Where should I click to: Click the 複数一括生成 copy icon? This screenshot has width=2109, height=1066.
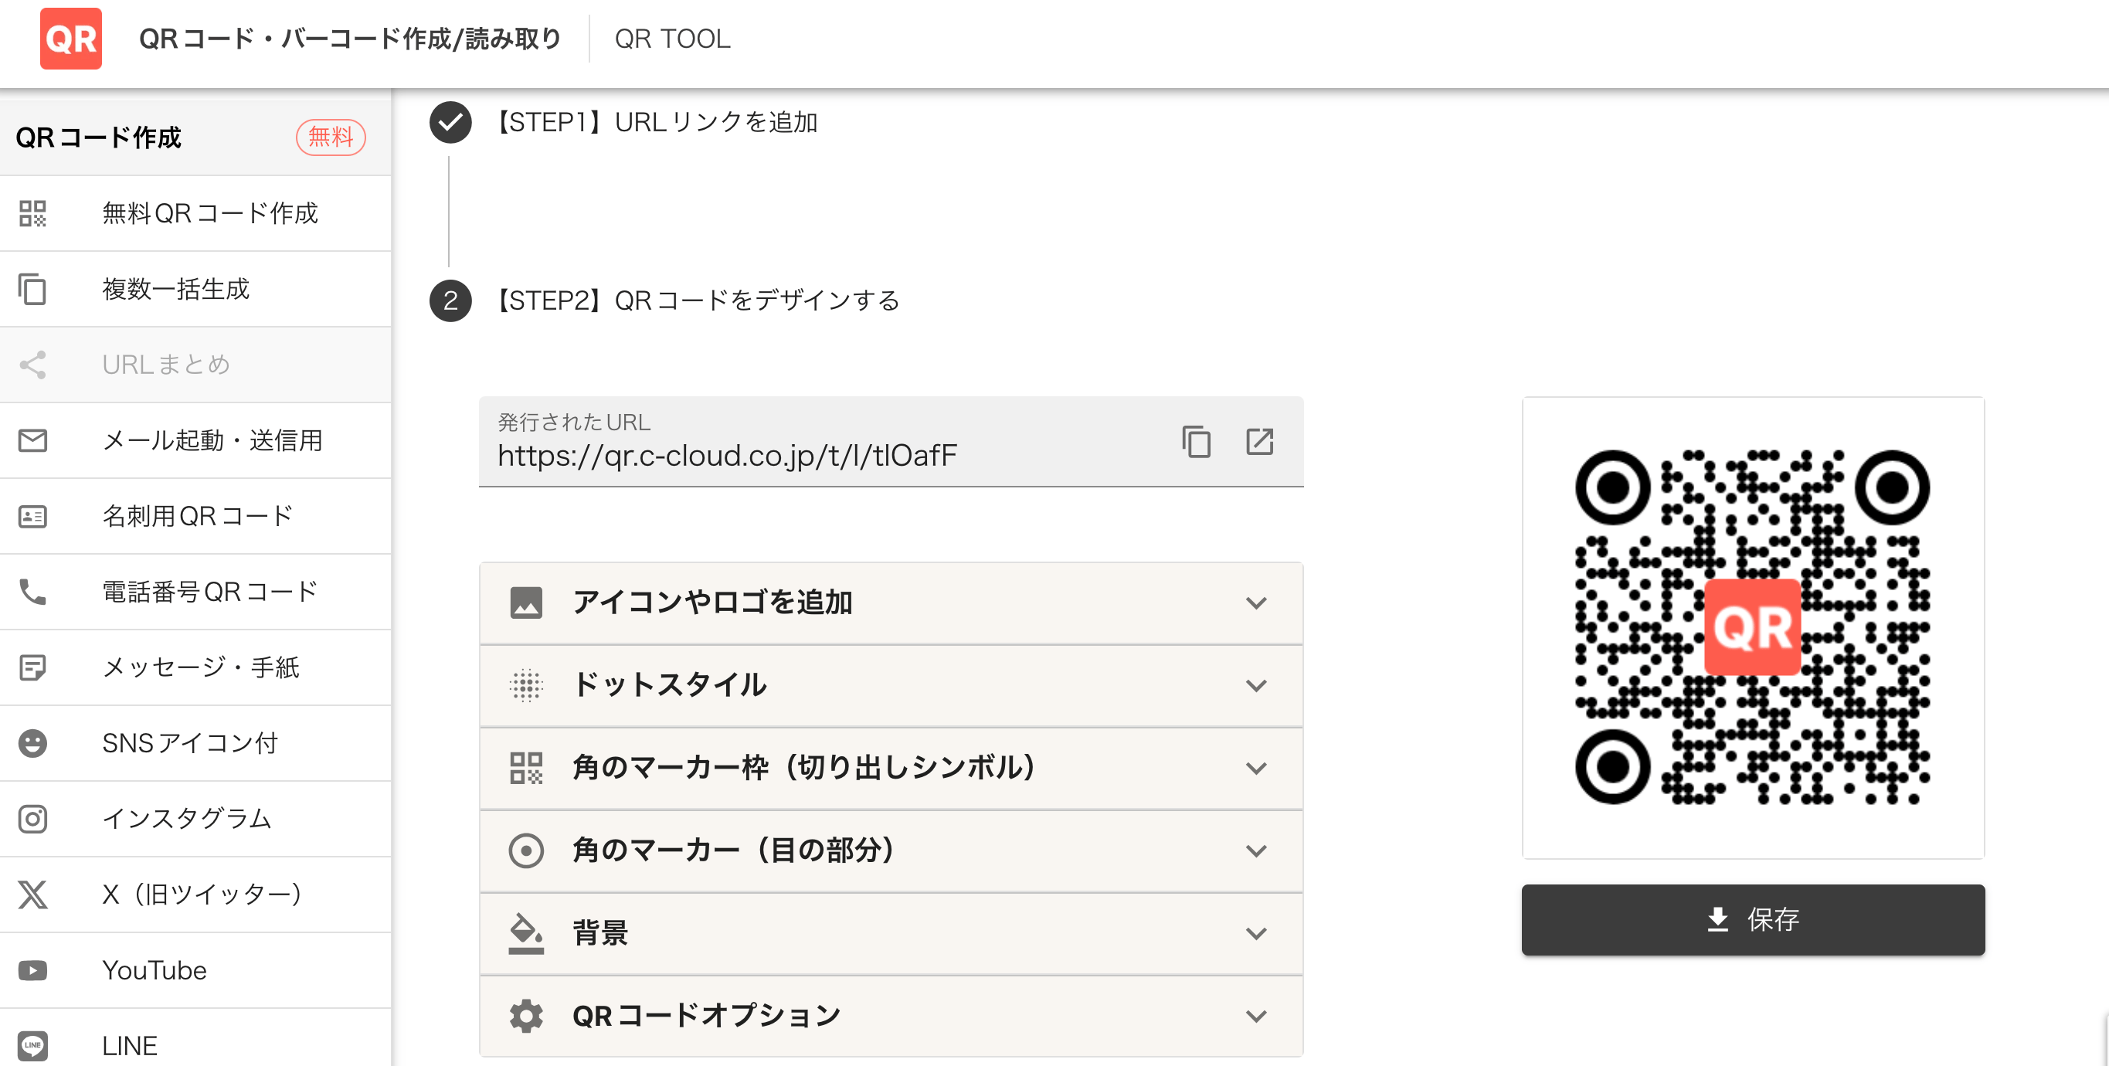tap(32, 289)
